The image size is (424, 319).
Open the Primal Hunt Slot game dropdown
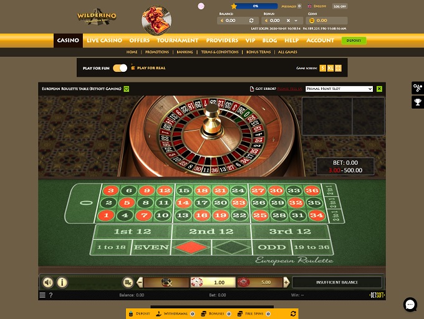(339, 89)
